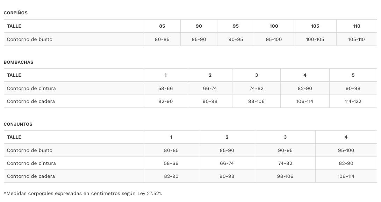This screenshot has height=202, width=381.
Task: Click the BOMBACHAS section heading
Action: pyautogui.click(x=19, y=62)
